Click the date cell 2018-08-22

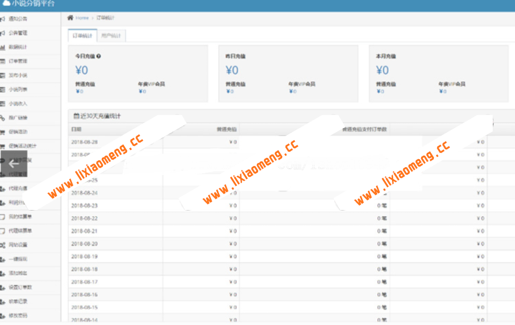[85, 219]
